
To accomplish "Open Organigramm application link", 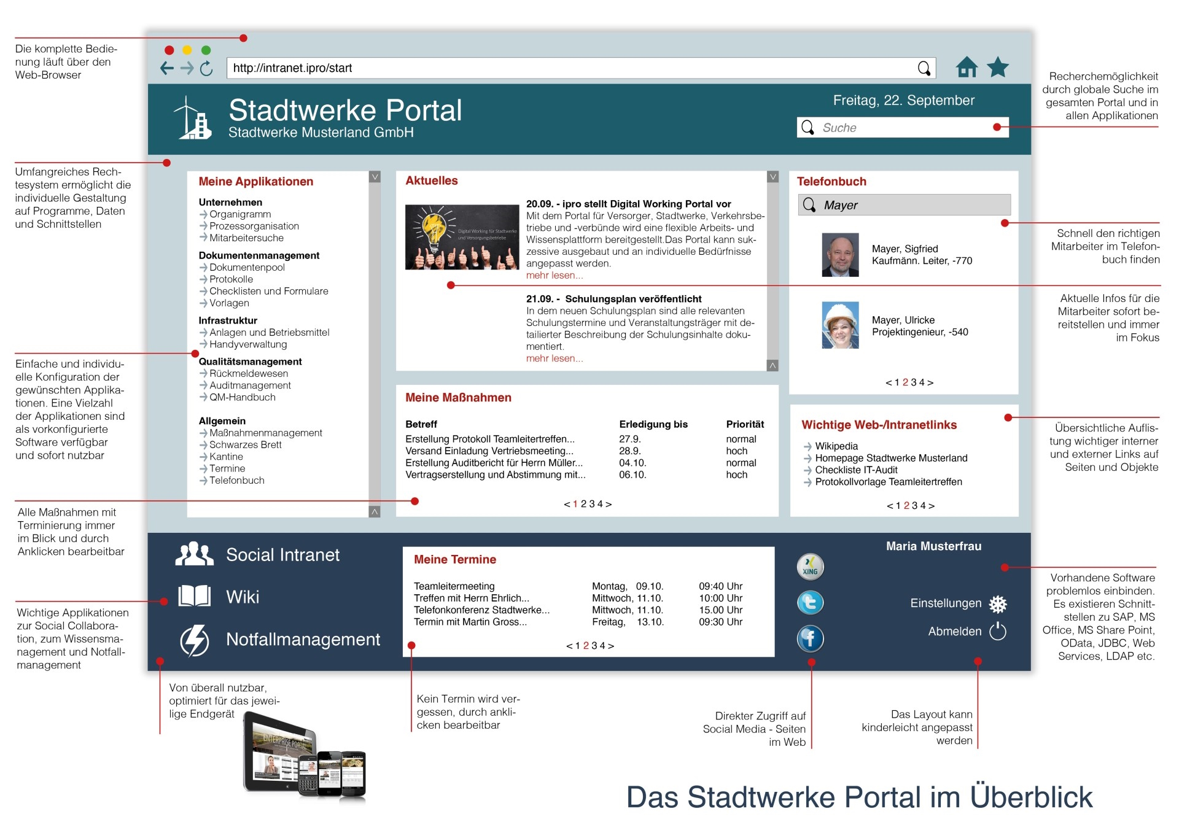I will (x=239, y=214).
